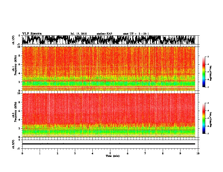Viewport: 223px width, 172px height.
Task: Click the "-3" tick on ch.2 colorbar
Action: (208, 103)
